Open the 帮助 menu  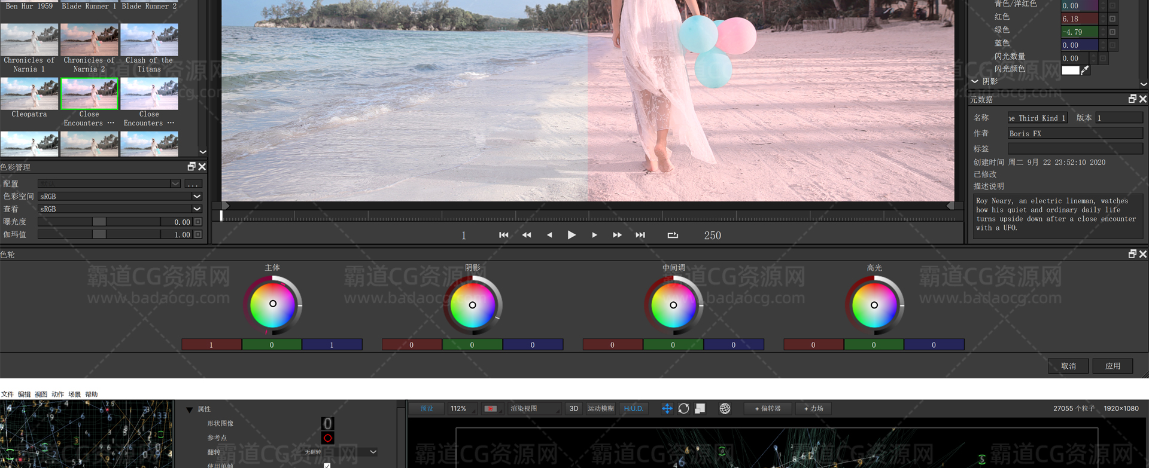click(91, 394)
